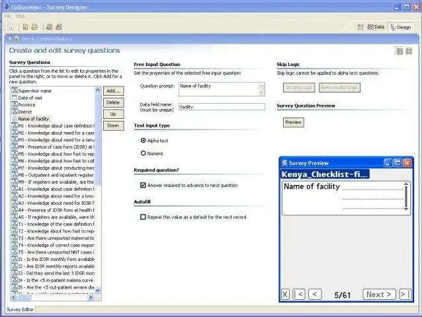The height and width of the screenshot is (317, 422).
Task: Select the Survey Editor bottom tab
Action: pos(20,310)
